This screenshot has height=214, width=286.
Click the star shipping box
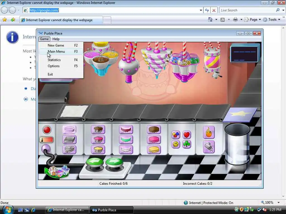click(240, 115)
